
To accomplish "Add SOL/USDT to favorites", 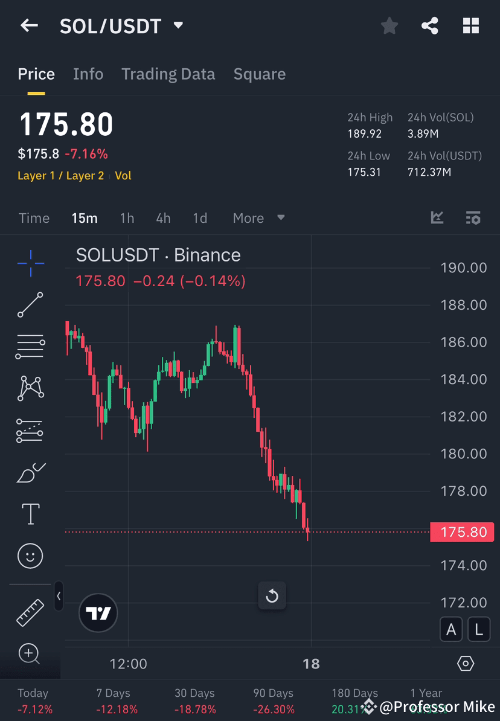I will (x=389, y=25).
